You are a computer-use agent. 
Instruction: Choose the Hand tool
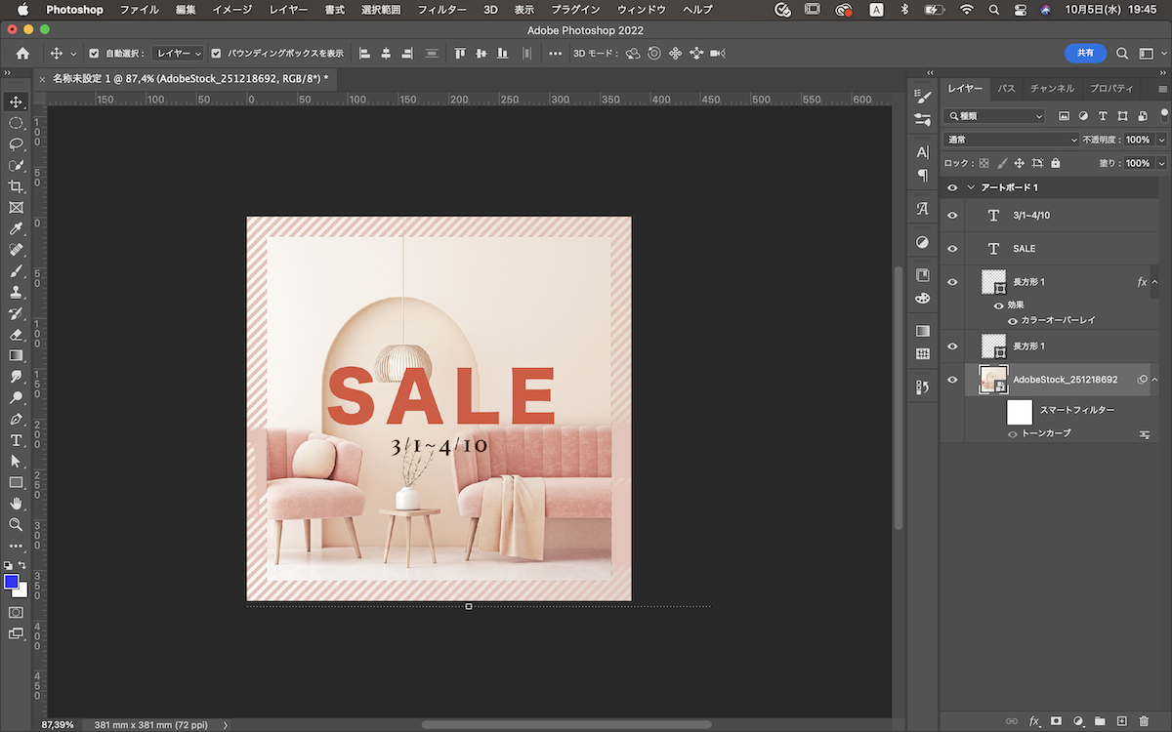click(16, 504)
